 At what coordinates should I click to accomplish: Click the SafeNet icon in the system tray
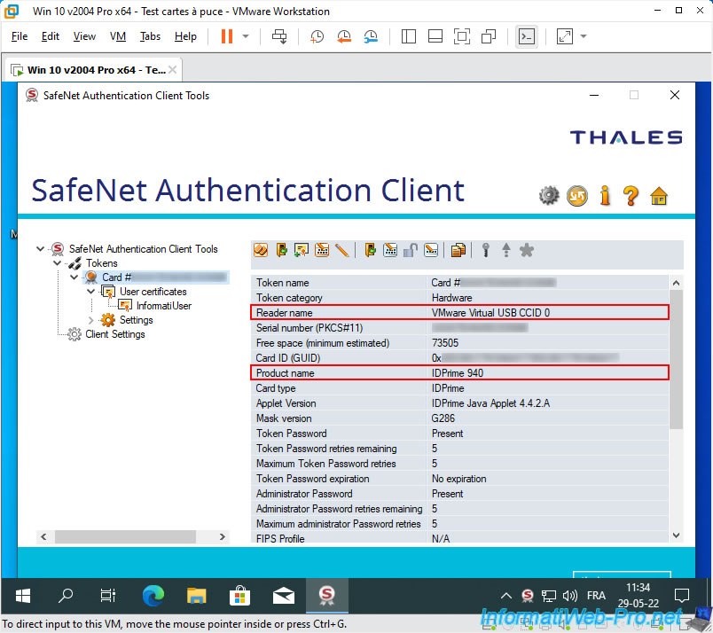pyautogui.click(x=528, y=596)
